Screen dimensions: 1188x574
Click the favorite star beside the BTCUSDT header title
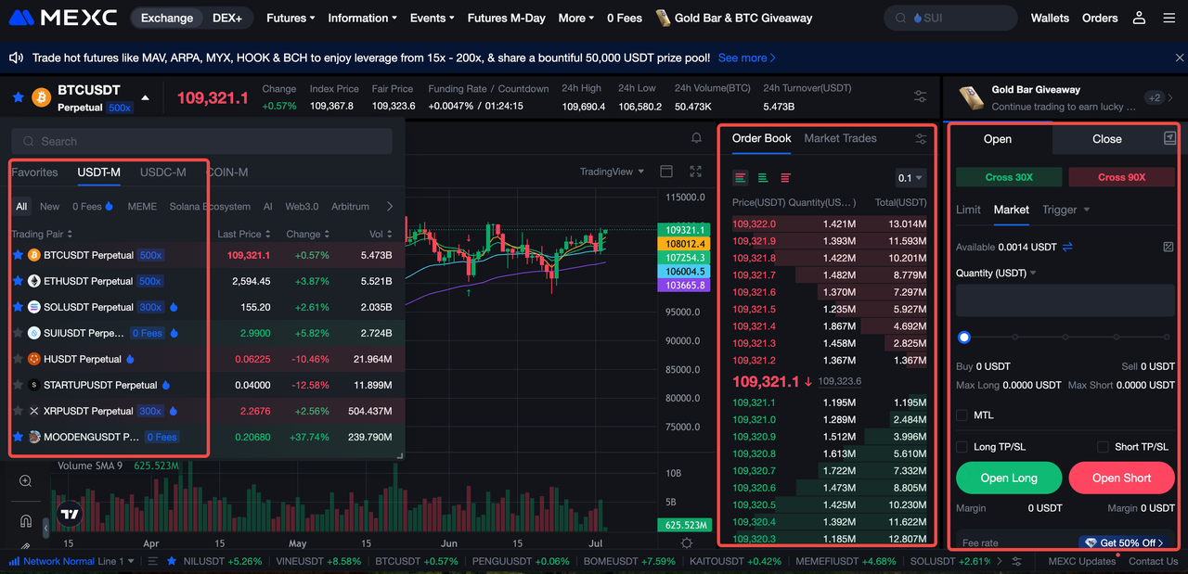(18, 96)
